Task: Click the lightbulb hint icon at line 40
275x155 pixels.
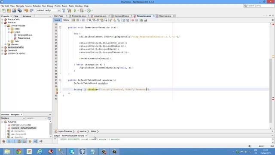Action: click(x=57, y=89)
